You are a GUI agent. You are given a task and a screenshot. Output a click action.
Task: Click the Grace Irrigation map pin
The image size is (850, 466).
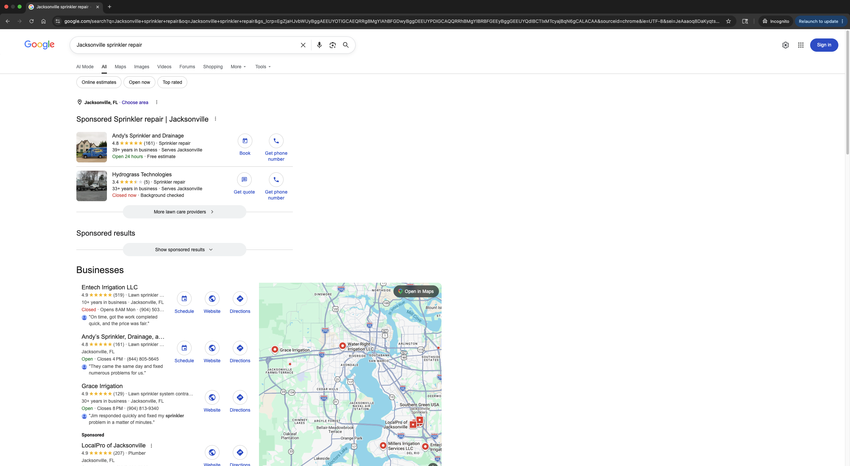(275, 349)
